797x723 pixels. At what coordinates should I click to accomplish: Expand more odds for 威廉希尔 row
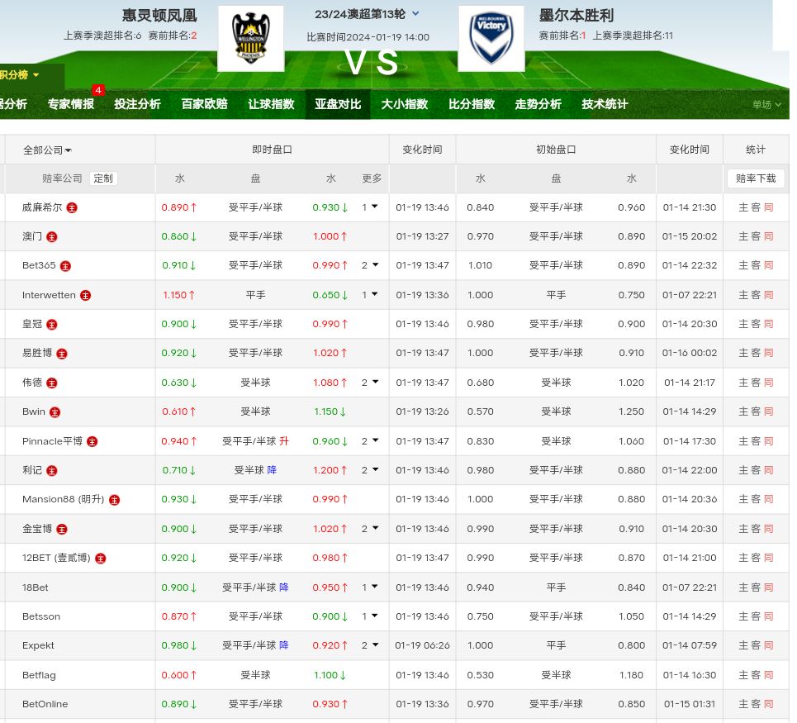[x=369, y=207]
